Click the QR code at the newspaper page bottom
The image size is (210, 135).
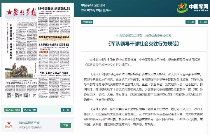[9, 95]
